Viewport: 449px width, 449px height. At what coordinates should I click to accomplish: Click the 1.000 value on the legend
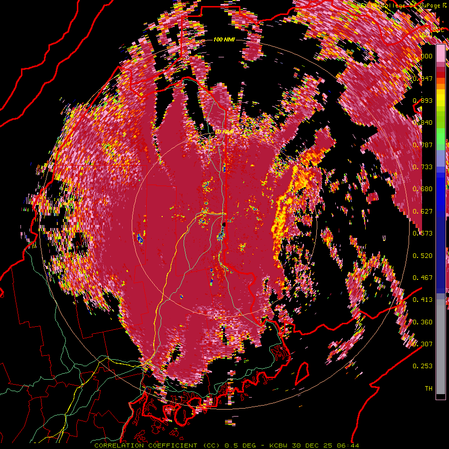tap(423, 56)
